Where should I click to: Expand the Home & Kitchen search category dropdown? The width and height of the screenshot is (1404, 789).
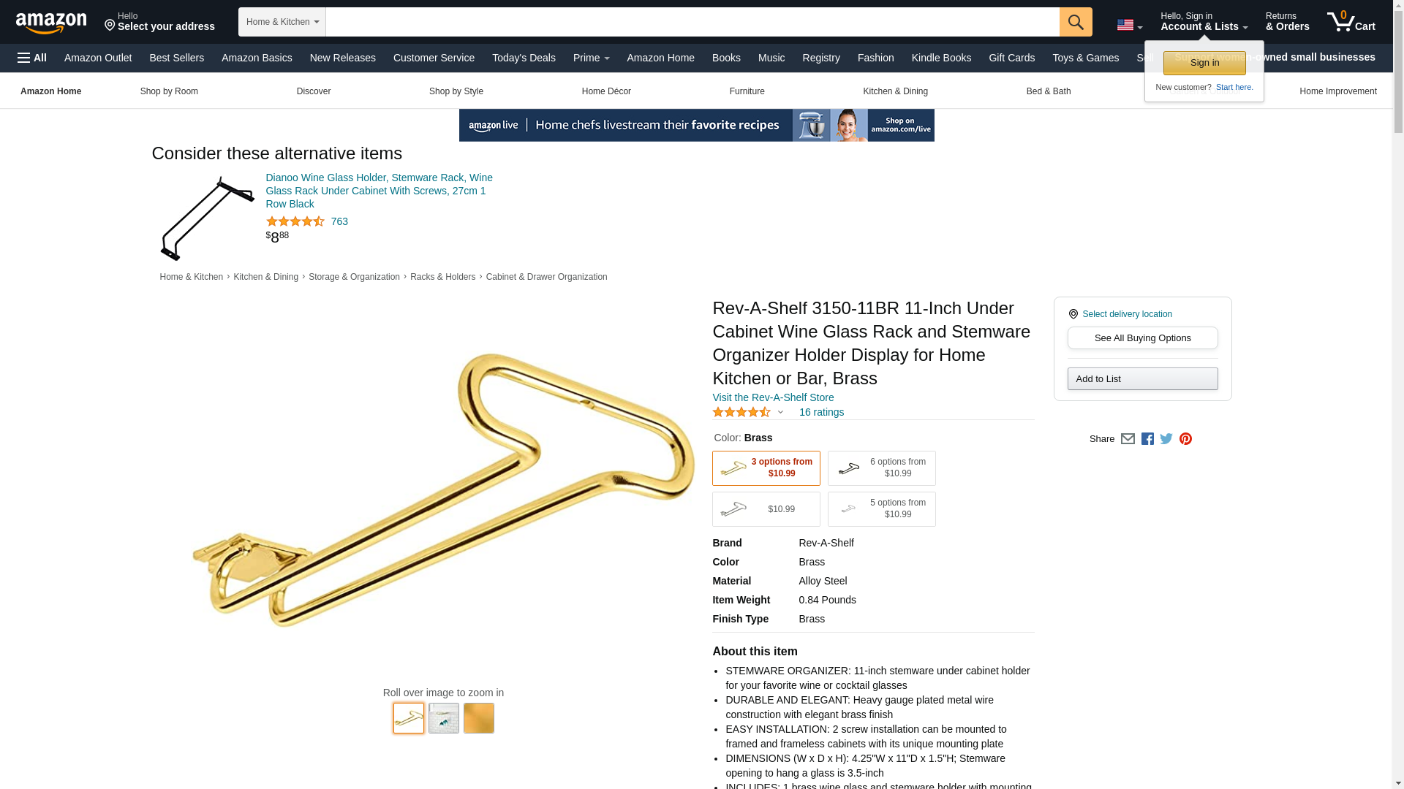282,22
